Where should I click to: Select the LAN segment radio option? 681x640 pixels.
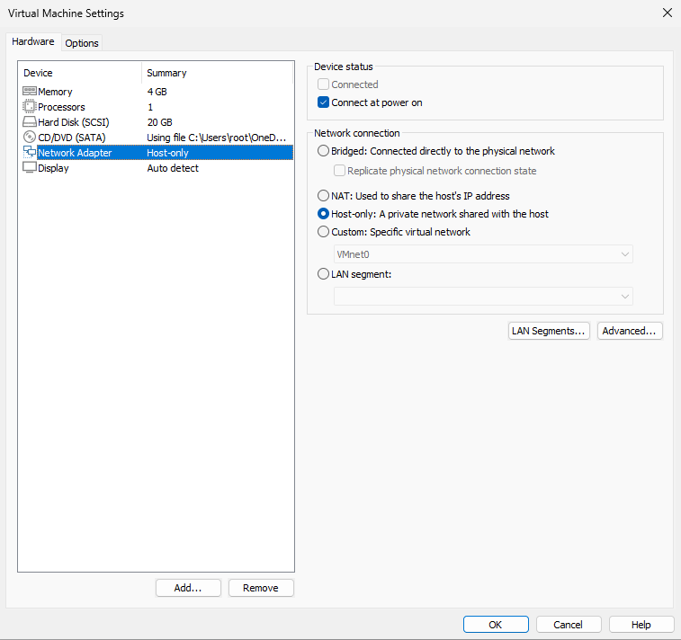tap(324, 275)
